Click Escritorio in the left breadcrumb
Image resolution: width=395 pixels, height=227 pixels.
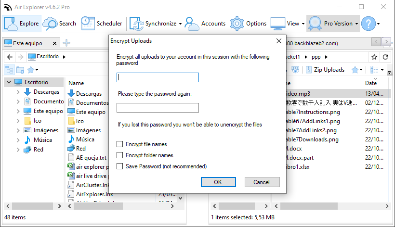(x=47, y=57)
